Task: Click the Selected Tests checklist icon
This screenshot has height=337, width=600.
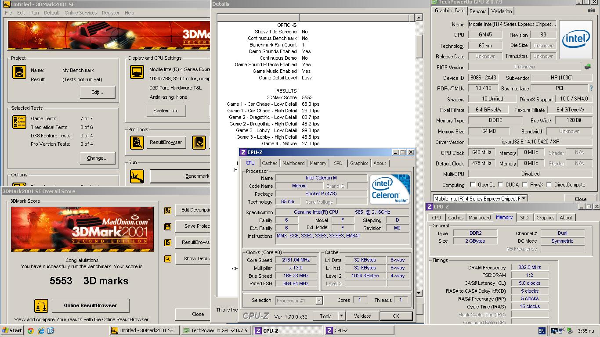Action: 19,122
